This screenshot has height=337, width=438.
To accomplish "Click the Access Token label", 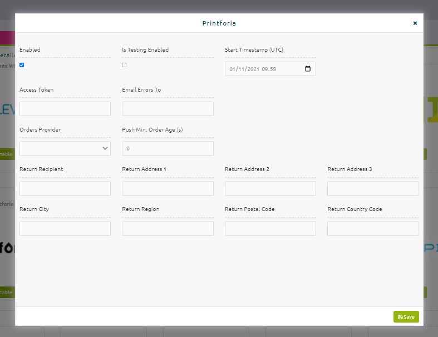I will click(x=36, y=90).
